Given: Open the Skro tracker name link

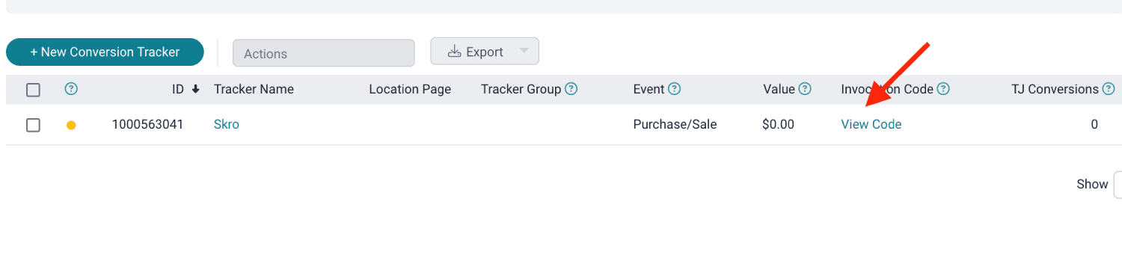Looking at the screenshot, I should tap(227, 125).
